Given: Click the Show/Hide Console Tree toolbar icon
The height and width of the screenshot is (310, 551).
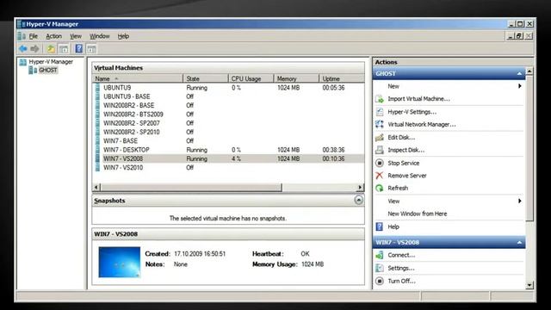Looking at the screenshot, I should tap(64, 49).
